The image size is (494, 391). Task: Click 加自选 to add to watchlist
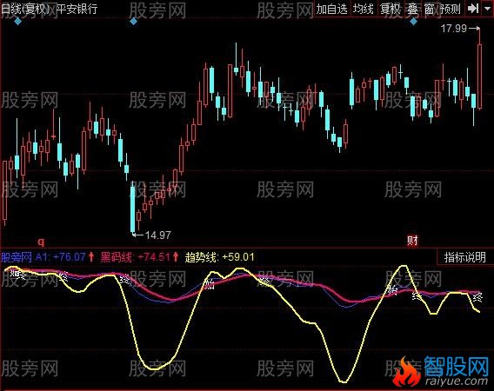[331, 9]
